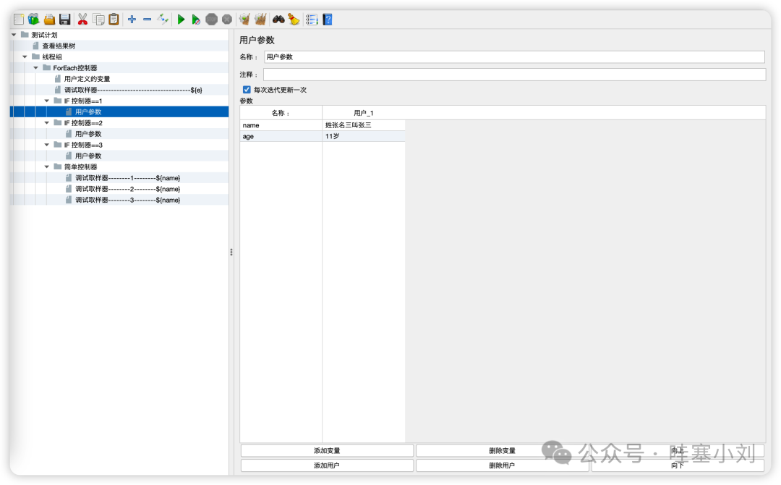The height and width of the screenshot is (485, 781).
Task: Select 用户参数 under IF 控制器==2
Action: point(88,134)
